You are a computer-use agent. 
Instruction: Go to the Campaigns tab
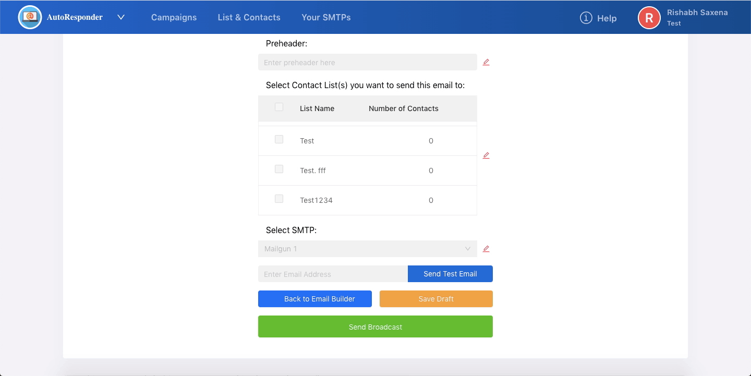[174, 17]
